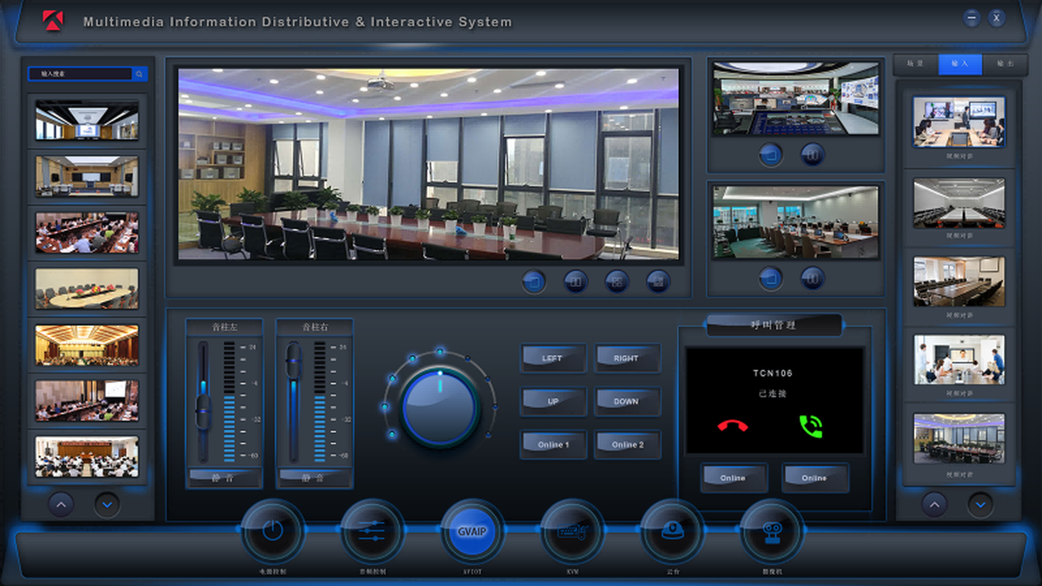The width and height of the screenshot is (1042, 586).
Task: Toggle the Online 1 button
Action: coord(553,444)
